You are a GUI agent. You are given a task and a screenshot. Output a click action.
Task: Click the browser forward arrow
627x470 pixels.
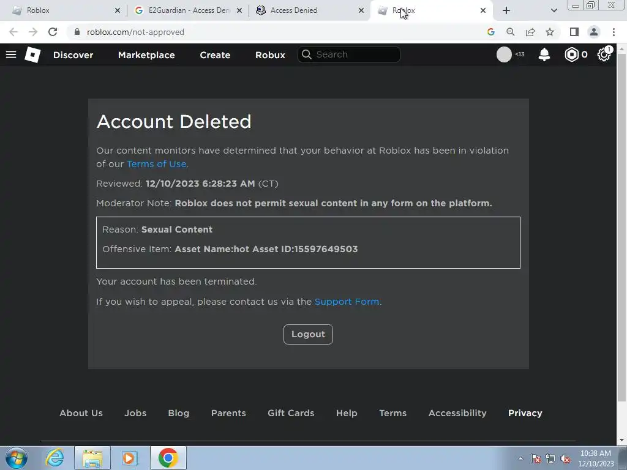33,32
